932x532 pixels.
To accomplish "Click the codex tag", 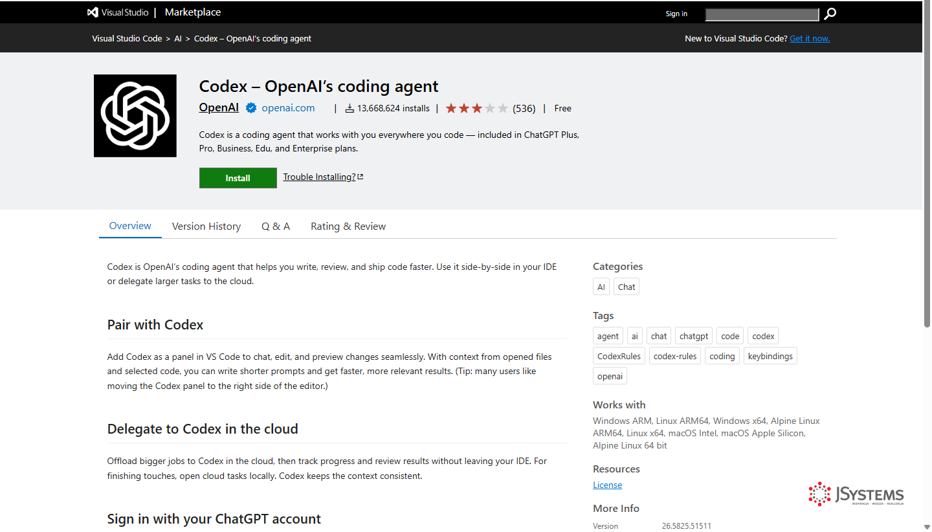I will pos(763,336).
